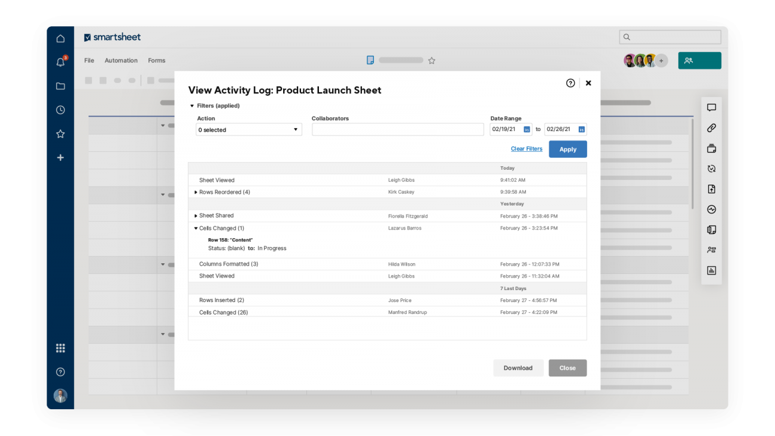Open the start date calendar picker
The height and width of the screenshot is (436, 775).
[x=526, y=130]
